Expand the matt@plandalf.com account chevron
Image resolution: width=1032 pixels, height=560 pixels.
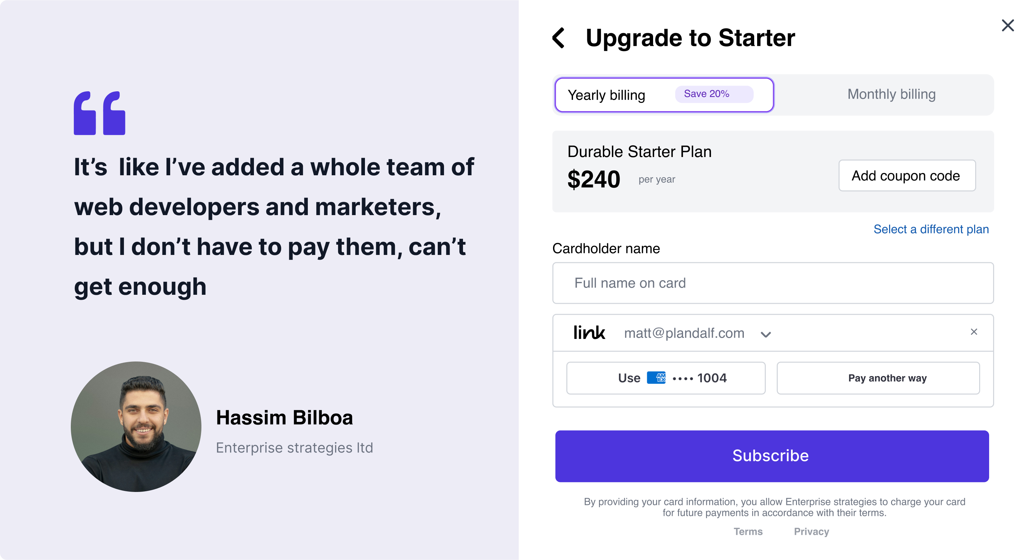(765, 334)
